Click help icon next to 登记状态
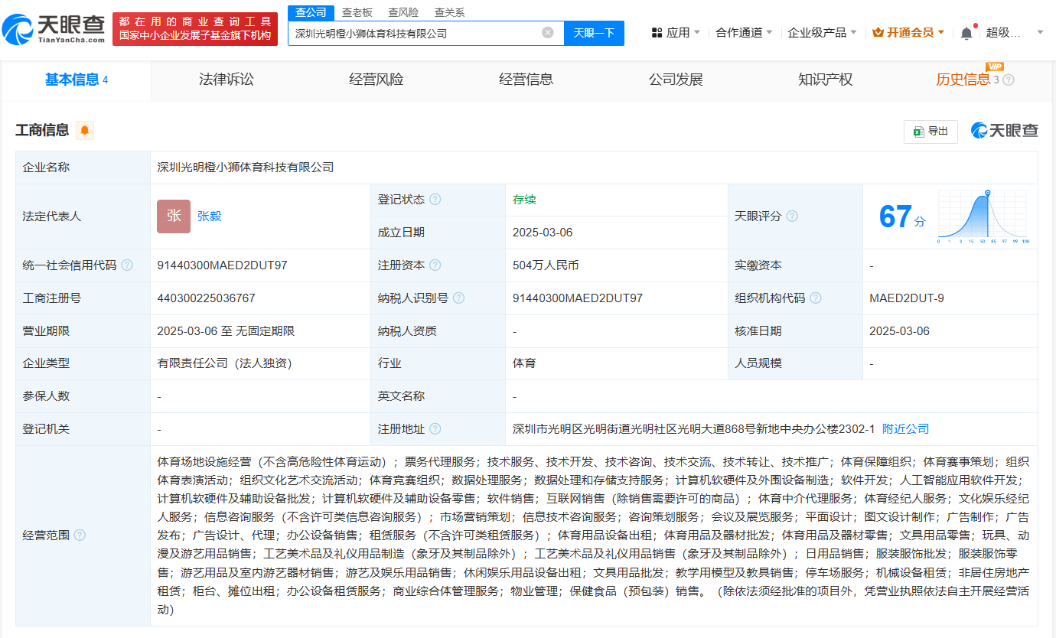Image resolution: width=1056 pixels, height=638 pixels. pyautogui.click(x=435, y=200)
